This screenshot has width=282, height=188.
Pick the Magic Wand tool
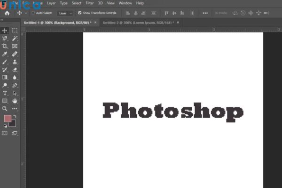tap(15, 39)
